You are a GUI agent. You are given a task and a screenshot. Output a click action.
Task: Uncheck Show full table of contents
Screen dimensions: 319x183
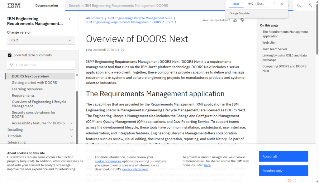tap(10, 55)
